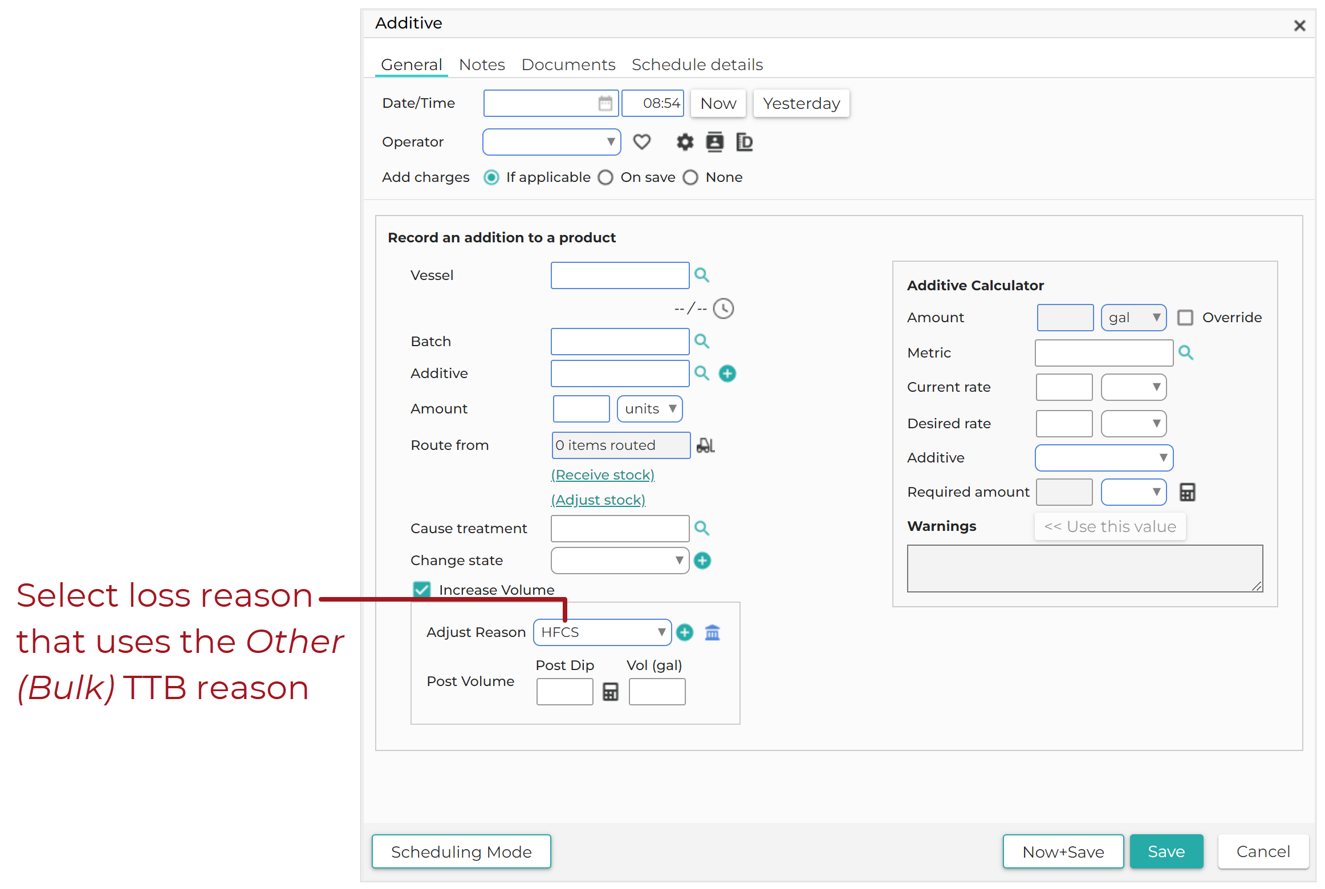Select the On save radio button
1325x889 pixels.
pos(605,178)
